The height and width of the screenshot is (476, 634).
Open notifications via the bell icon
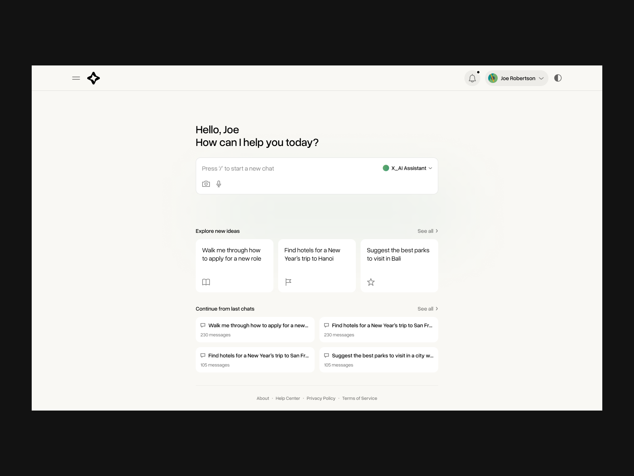[472, 78]
